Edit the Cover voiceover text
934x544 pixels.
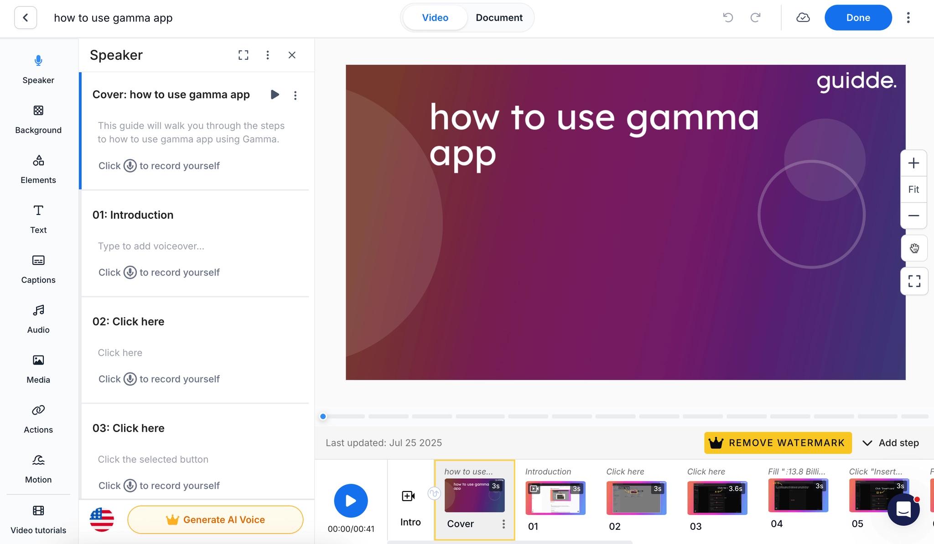point(191,132)
